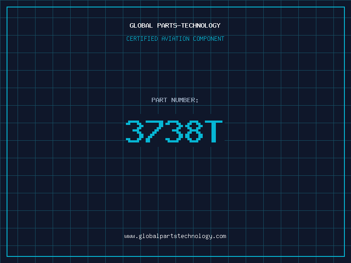Select the part number 3738T
The width and height of the screenshot is (351, 263).
coord(174,131)
